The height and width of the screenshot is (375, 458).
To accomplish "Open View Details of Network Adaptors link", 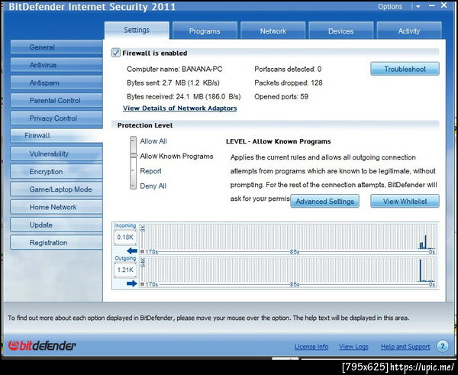I will pos(180,108).
